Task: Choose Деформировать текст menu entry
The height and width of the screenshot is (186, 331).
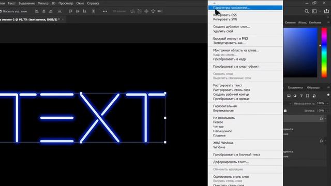Action: point(231,162)
